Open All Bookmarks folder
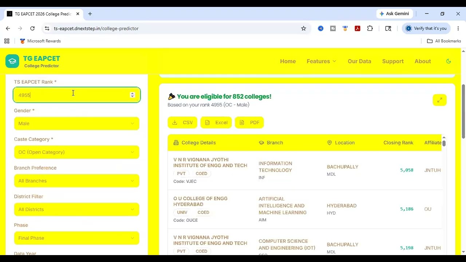 point(444,41)
